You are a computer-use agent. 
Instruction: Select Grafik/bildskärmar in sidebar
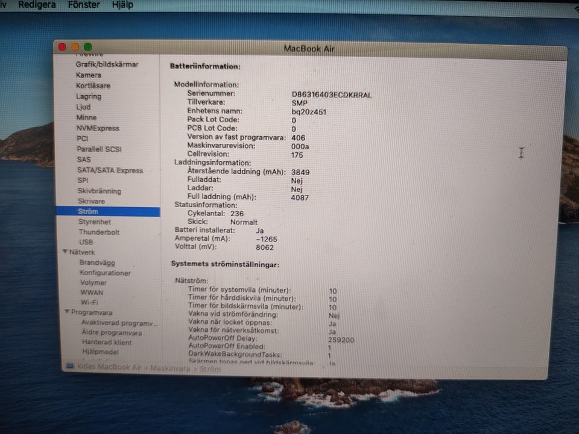pyautogui.click(x=107, y=64)
